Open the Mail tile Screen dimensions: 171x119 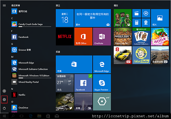coord(93,18)
